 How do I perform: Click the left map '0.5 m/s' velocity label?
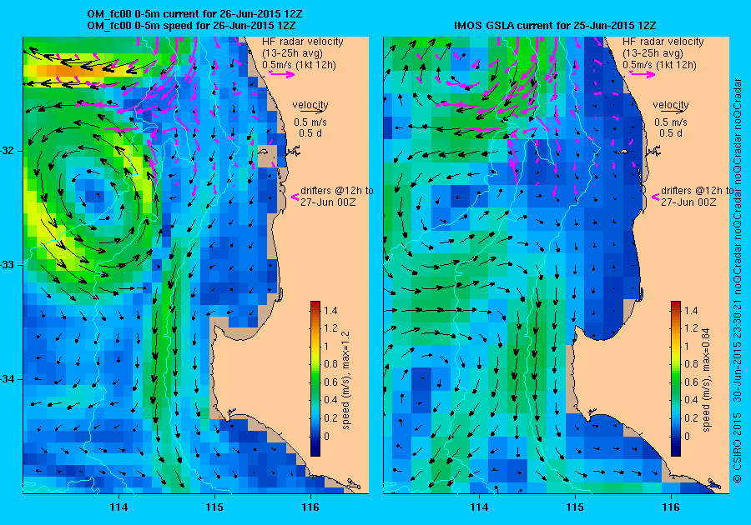[x=310, y=122]
